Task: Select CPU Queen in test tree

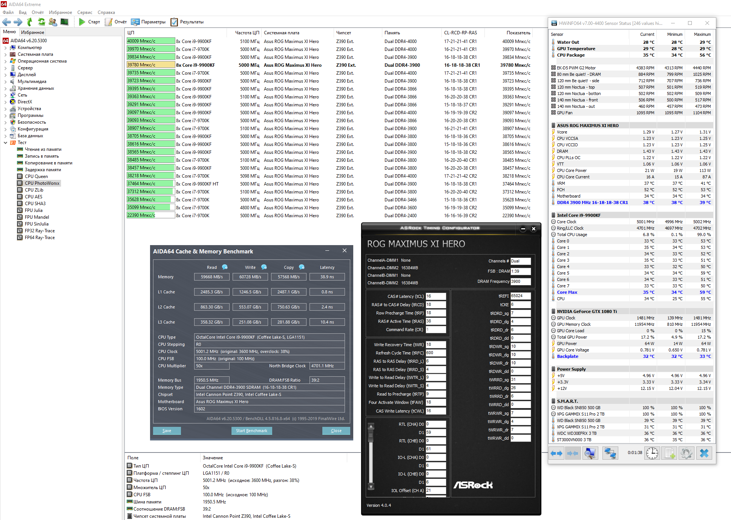Action: point(36,176)
